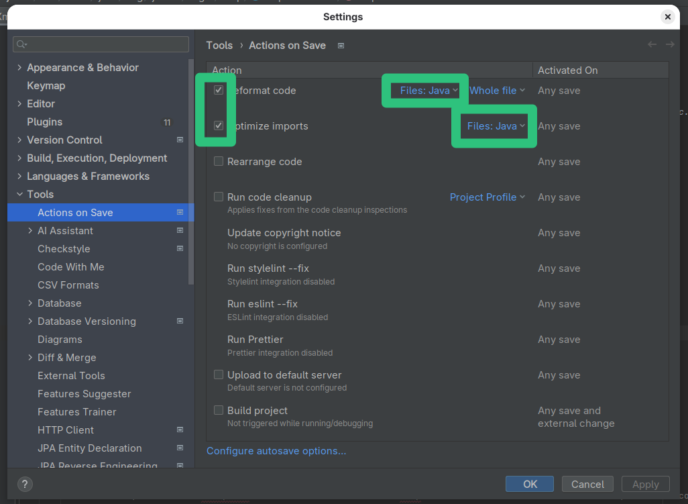The height and width of the screenshot is (504, 688).
Task: Expand Languages & Frameworks section
Action: [x=19, y=176]
